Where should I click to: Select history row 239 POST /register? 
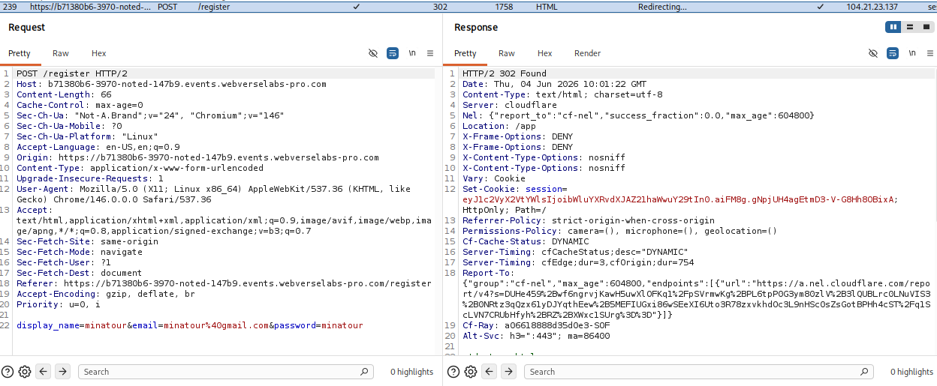tap(468, 6)
